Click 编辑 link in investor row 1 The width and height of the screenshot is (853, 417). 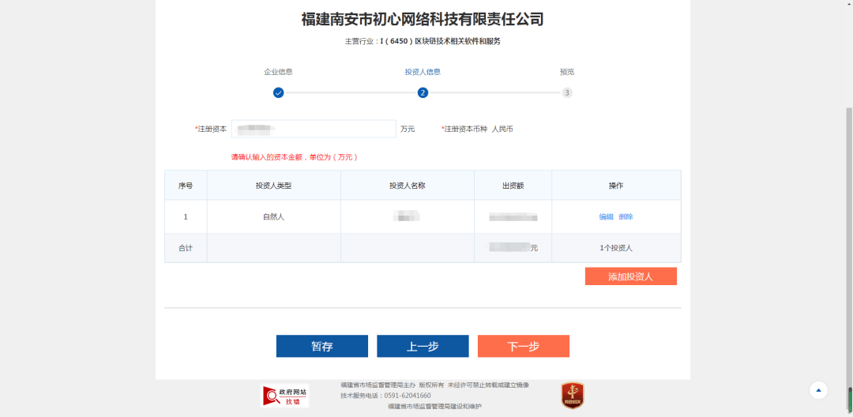pos(606,217)
